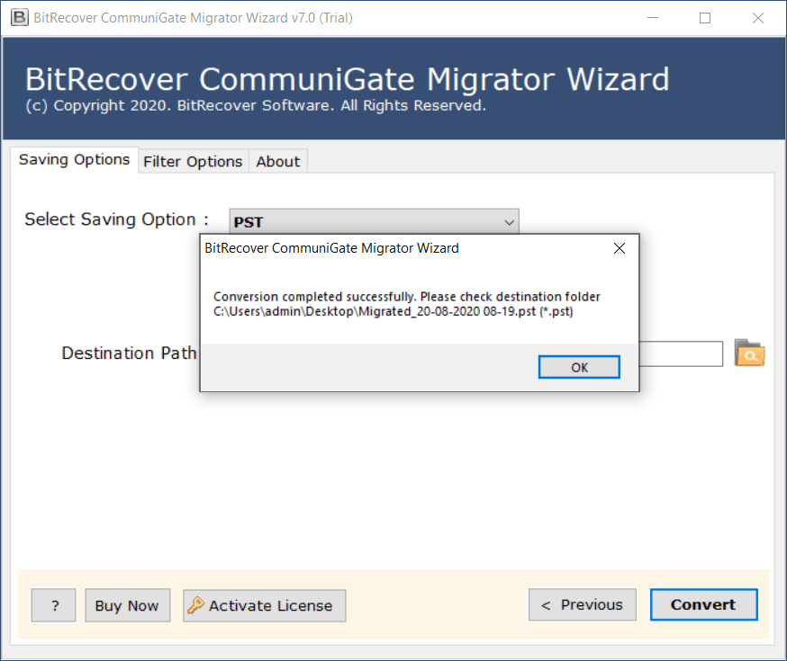The height and width of the screenshot is (661, 787).
Task: Open the Filter Options tab
Action: (x=193, y=161)
